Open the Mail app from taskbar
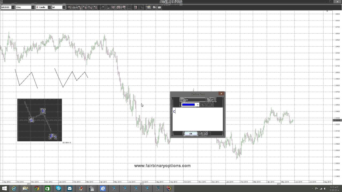 (69, 189)
